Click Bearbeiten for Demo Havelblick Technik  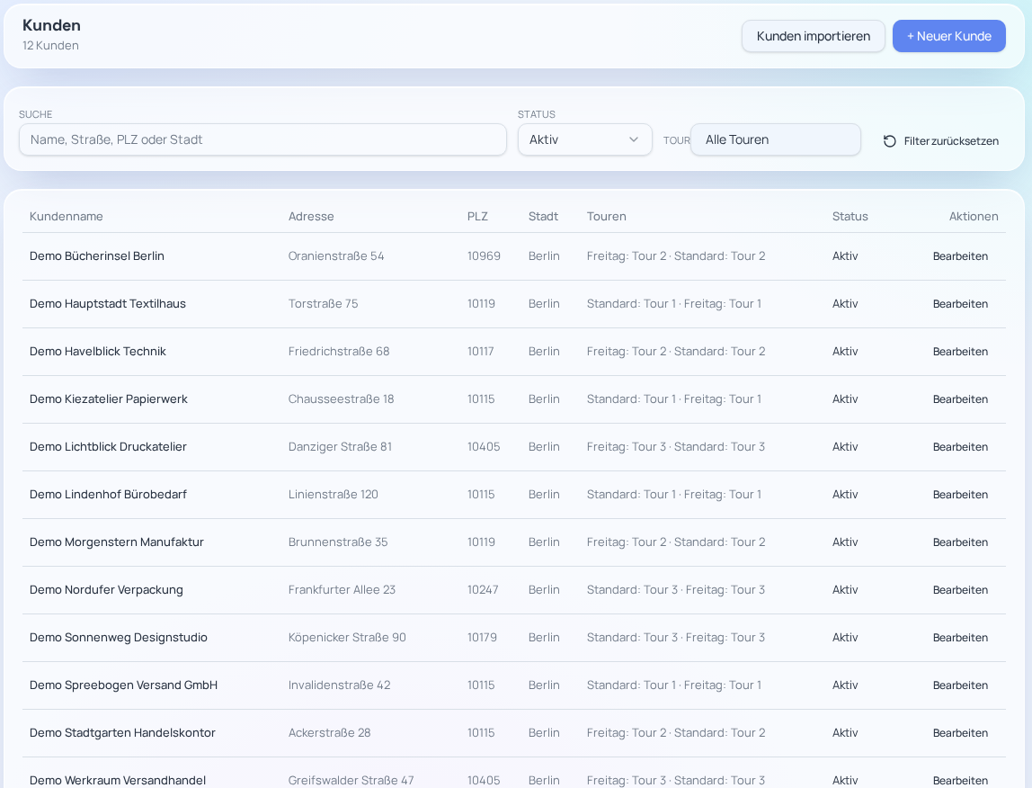[959, 352]
